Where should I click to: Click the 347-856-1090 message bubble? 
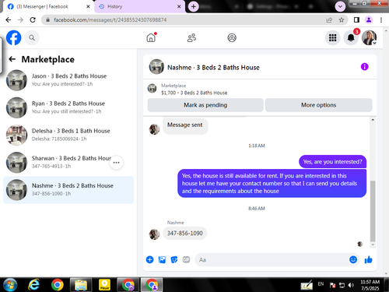pyautogui.click(x=185, y=233)
